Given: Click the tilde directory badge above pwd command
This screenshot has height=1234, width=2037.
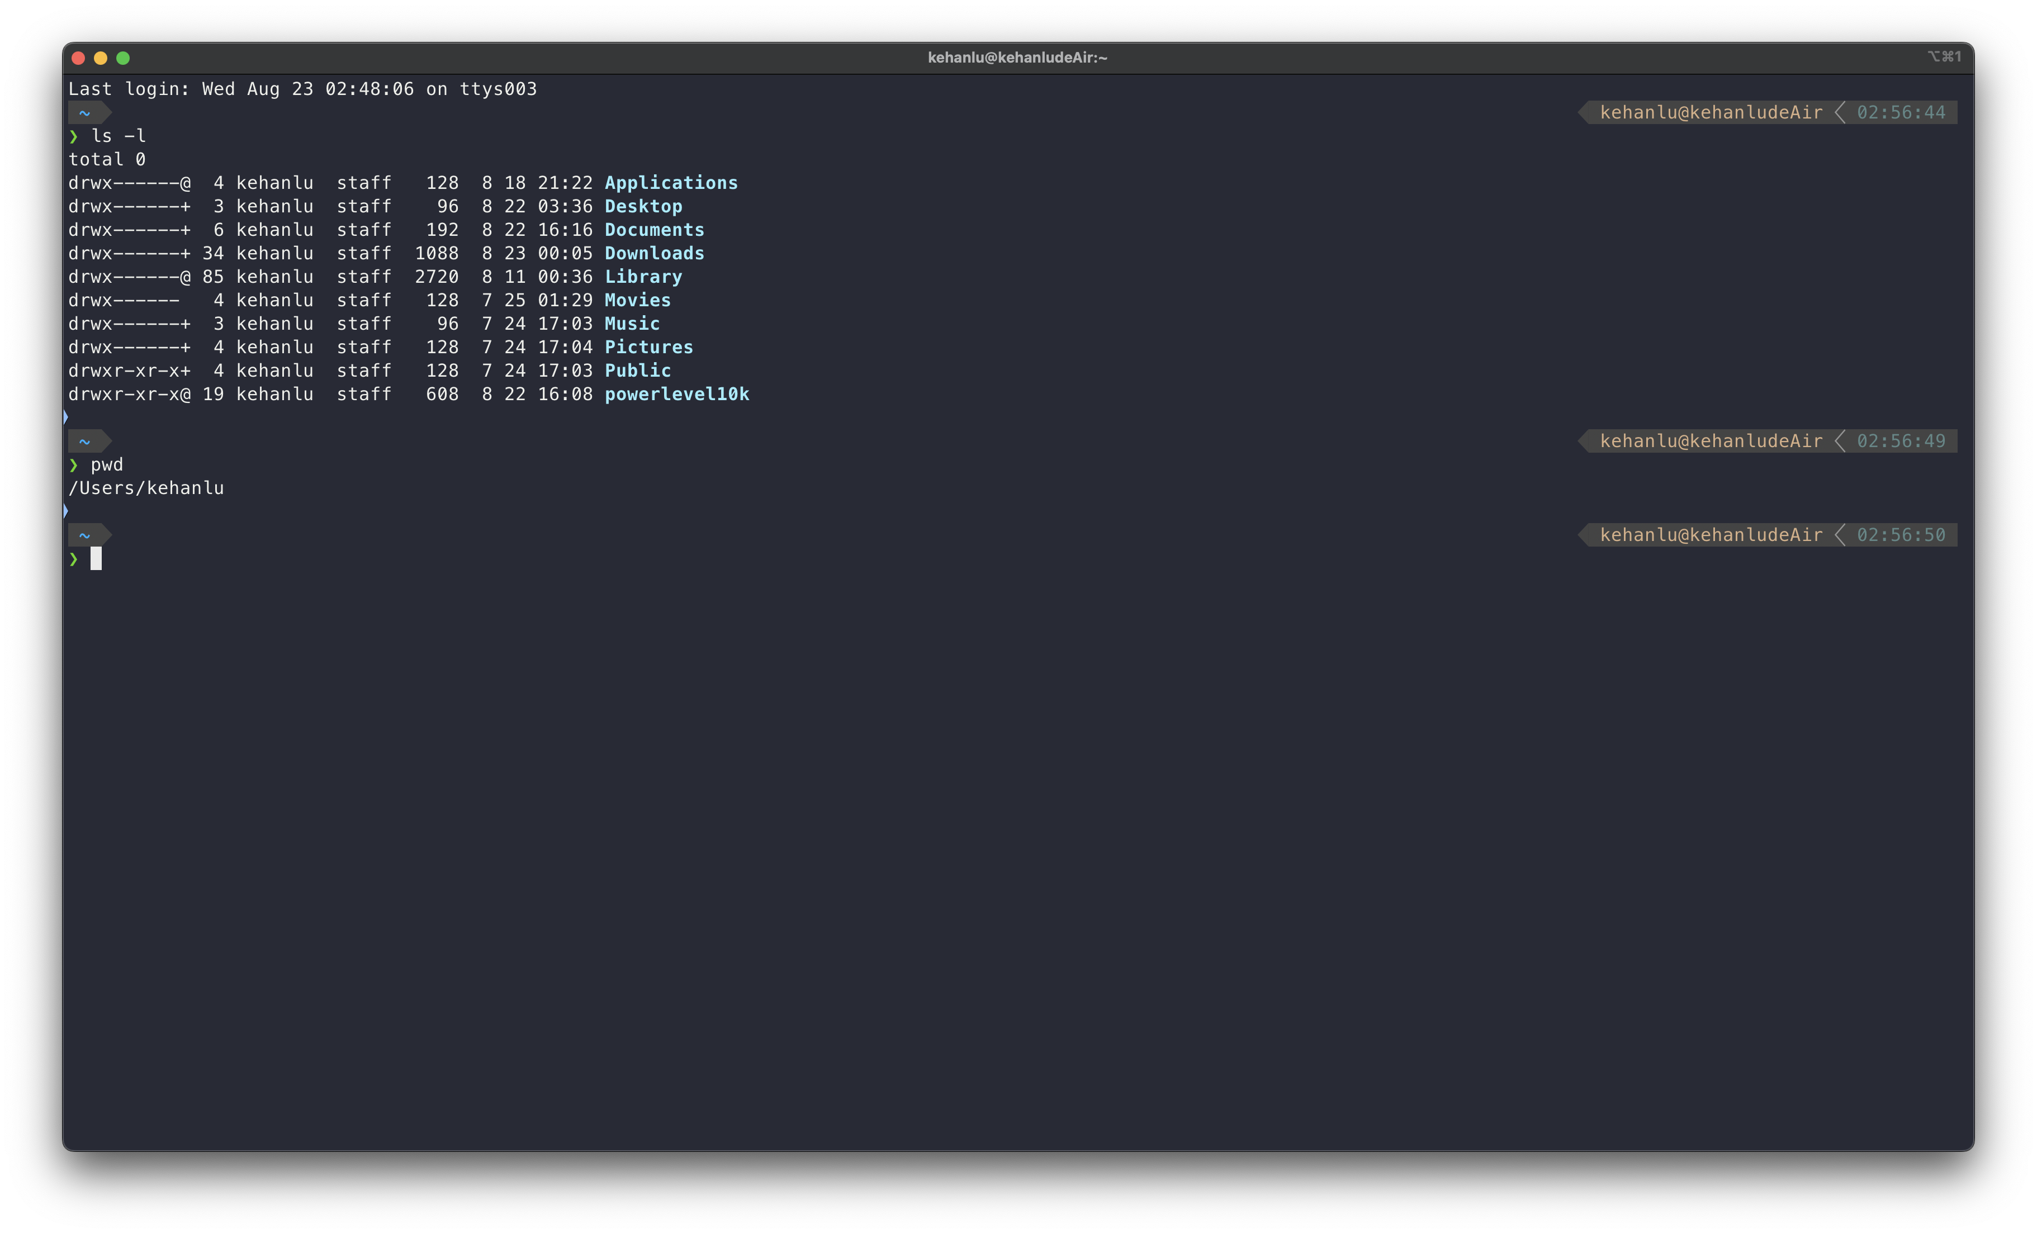Looking at the screenshot, I should 84,442.
